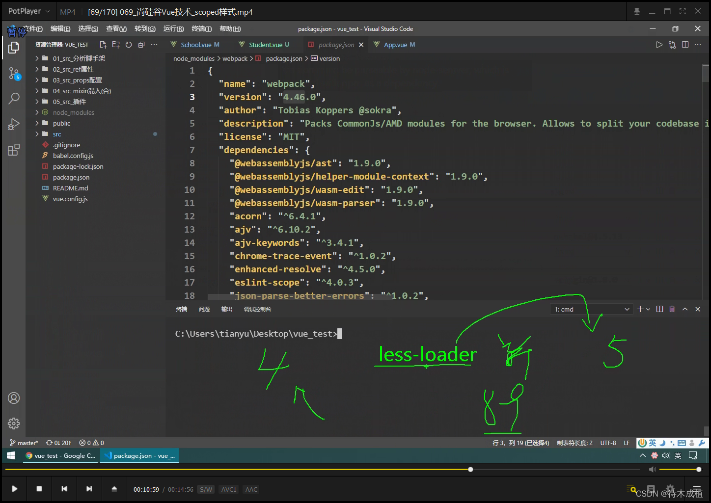Viewport: 711px width, 503px height.
Task: Click the Run triangle icon in the editor toolbar
Action: click(659, 45)
